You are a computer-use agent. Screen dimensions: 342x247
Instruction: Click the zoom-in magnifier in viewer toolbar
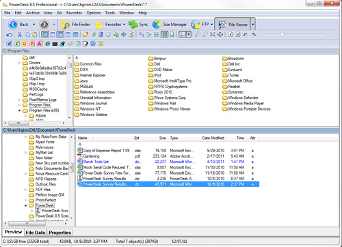coord(198,35)
